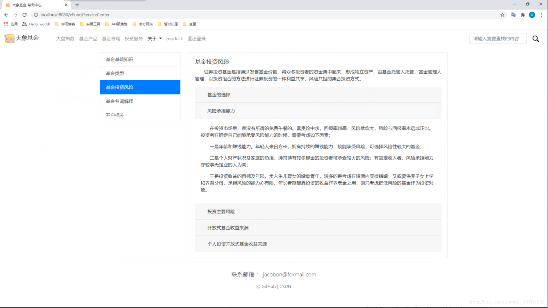Open the 暂时归属 bookmark folder
Screen dimensions: 548x308
coord(167,24)
